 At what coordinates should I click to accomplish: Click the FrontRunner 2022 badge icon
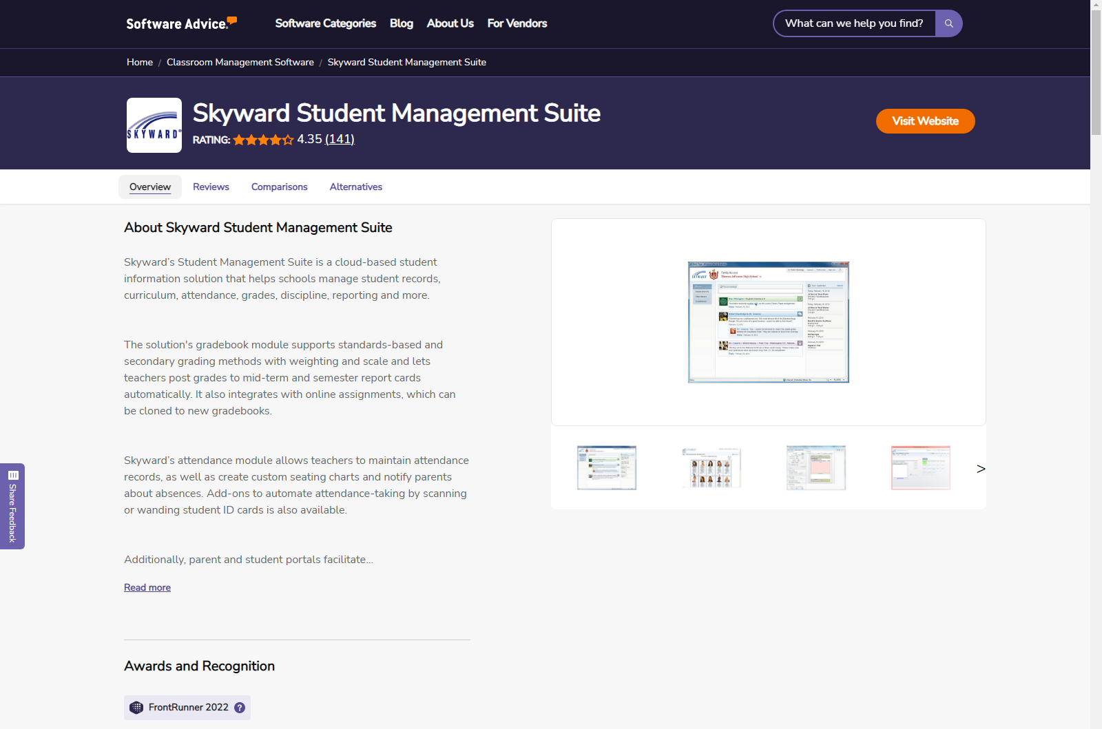pos(136,708)
